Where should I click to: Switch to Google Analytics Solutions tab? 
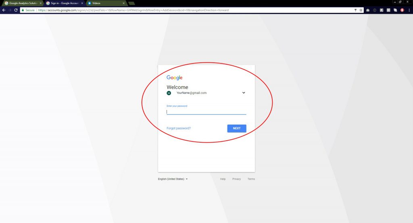click(22, 3)
